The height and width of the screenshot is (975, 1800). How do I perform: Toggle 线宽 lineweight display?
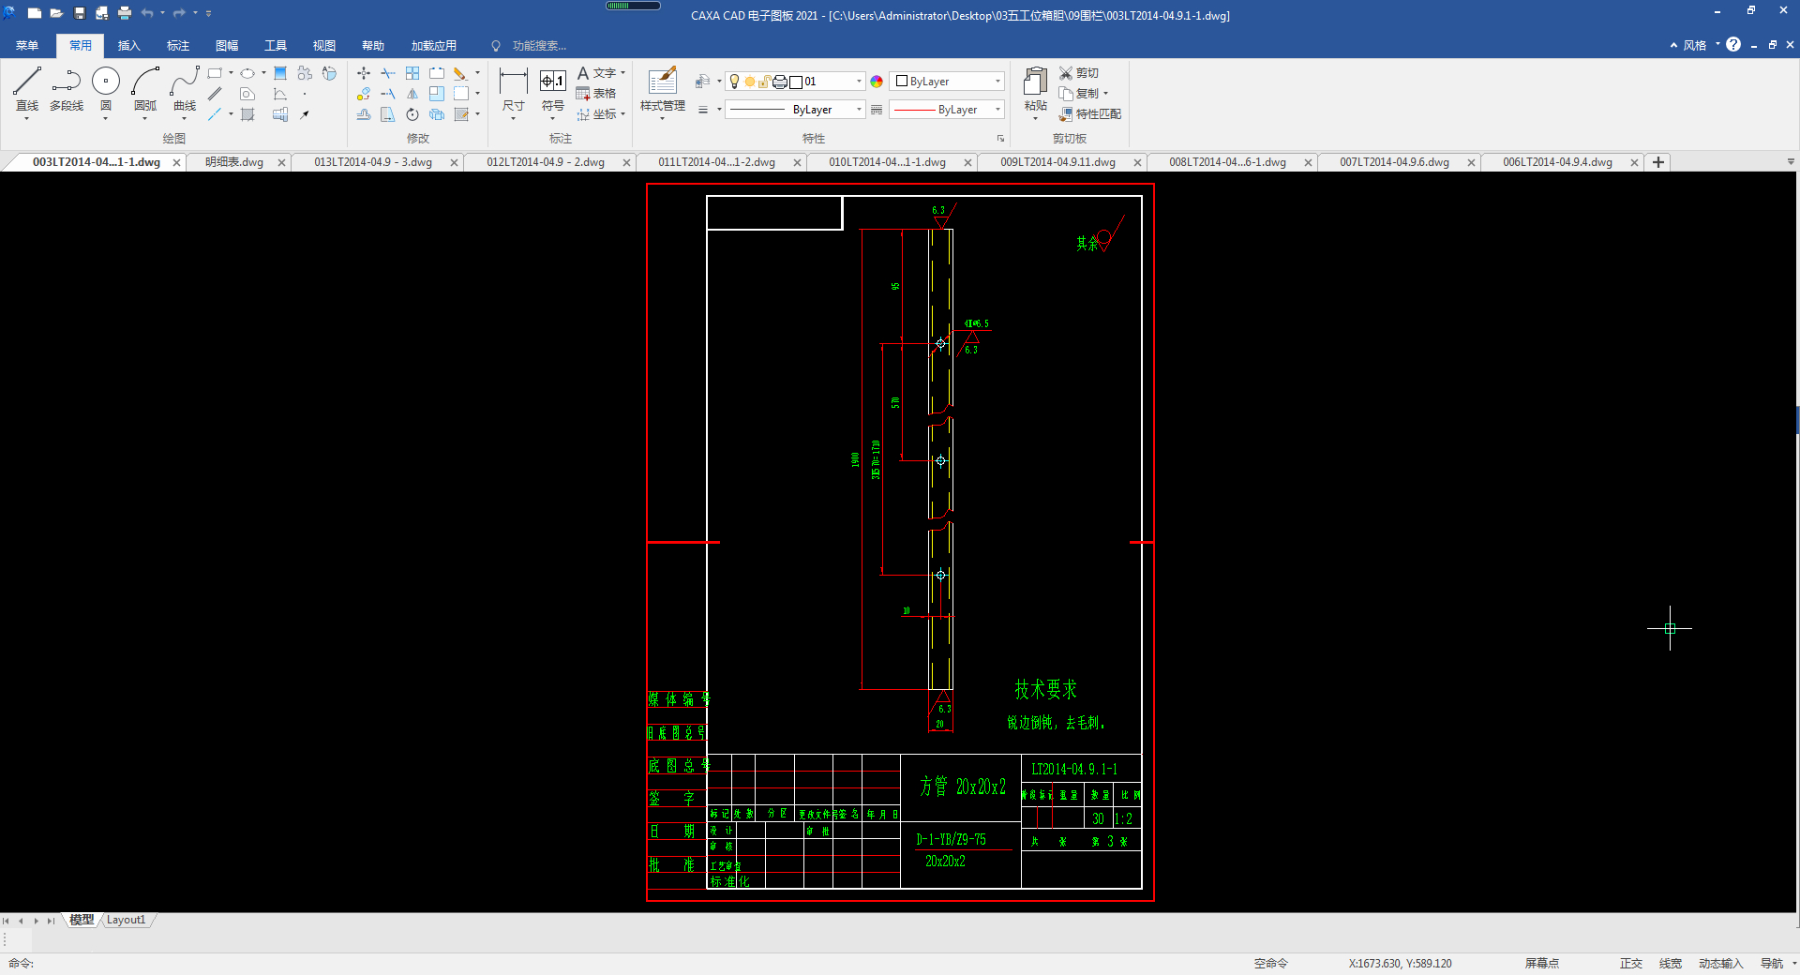tap(1670, 963)
